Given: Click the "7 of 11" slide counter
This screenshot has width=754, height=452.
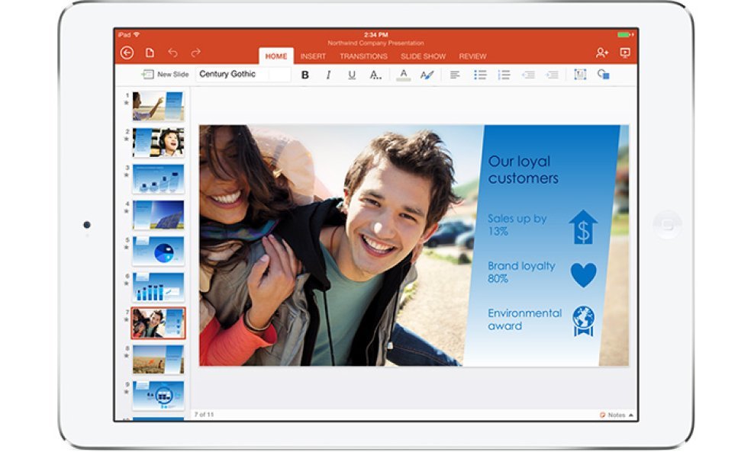Looking at the screenshot, I should pos(204,415).
